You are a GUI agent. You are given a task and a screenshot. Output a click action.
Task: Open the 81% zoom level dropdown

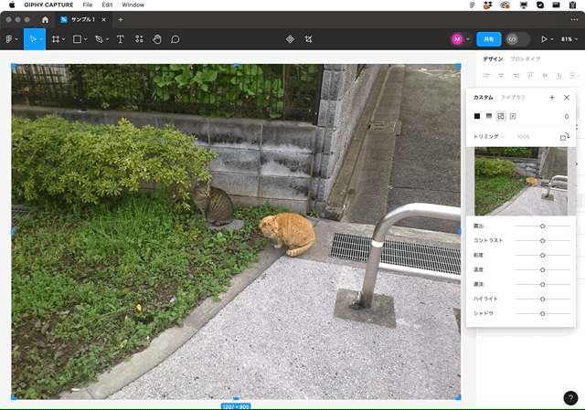(x=569, y=39)
